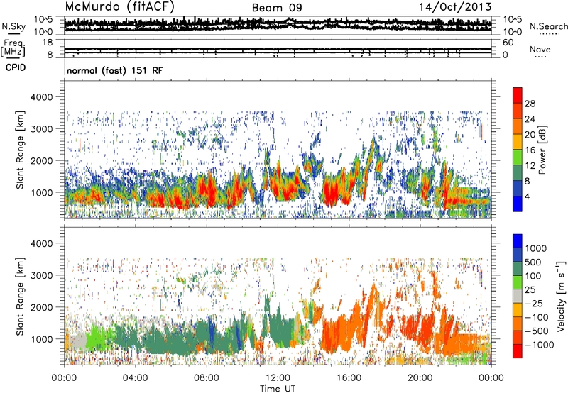Viewport: 568px width, 393px height.
Task: Click the 4 tick on Power colorbar
Action: 527,196
